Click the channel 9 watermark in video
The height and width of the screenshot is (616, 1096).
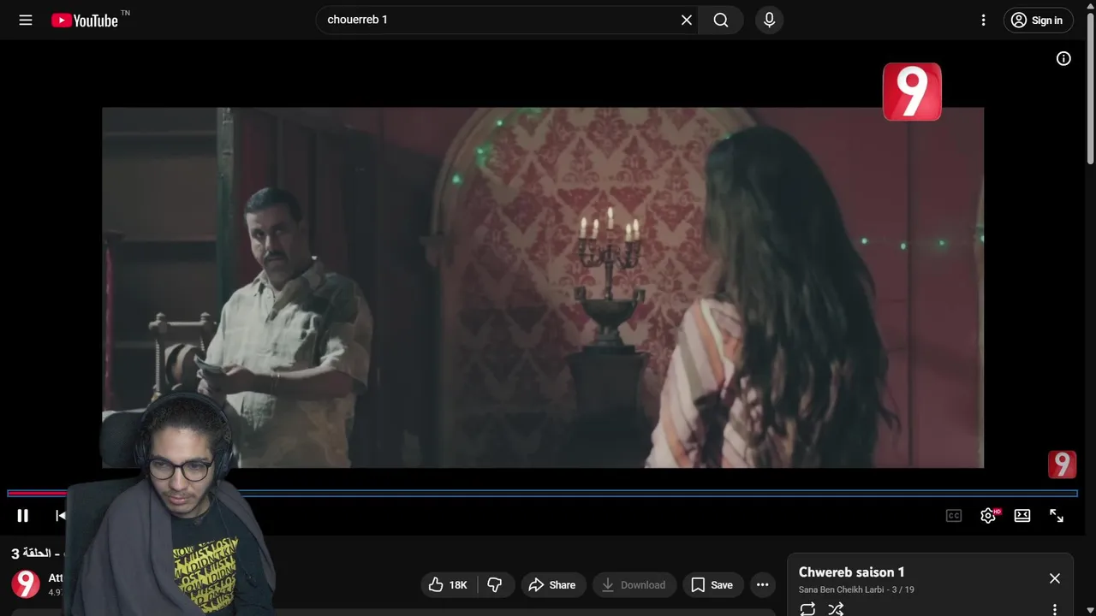1062,465
